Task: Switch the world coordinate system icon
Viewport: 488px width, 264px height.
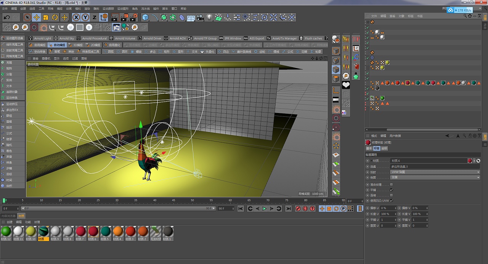Action: pos(104,17)
